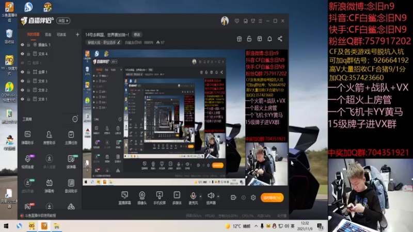The image size is (413, 232).
Task: Expand the microphone volume arrow
Action: click(x=200, y=196)
